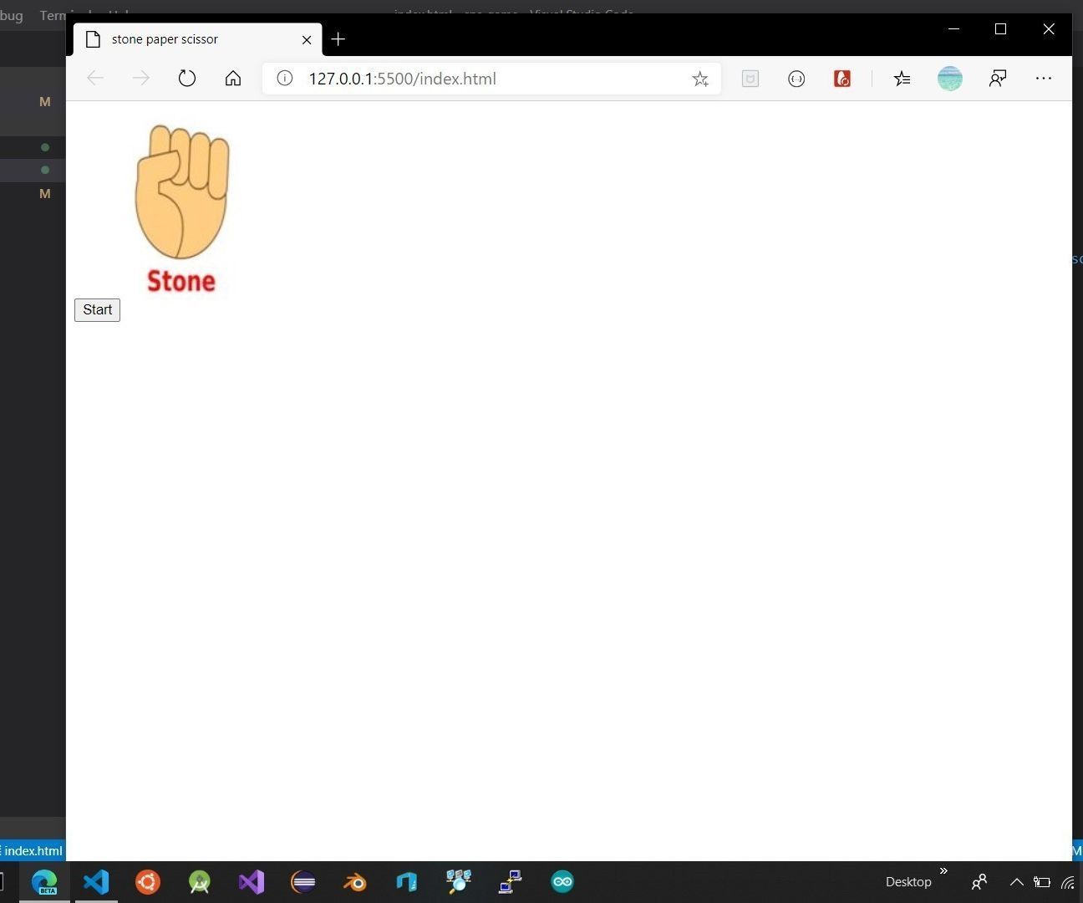Expand the Desktop toolbar chevron on the taskbar
Screen dimensions: 1083x903
(944, 872)
